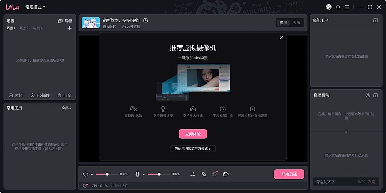Switch to 场景2 tab

pos(24,28)
